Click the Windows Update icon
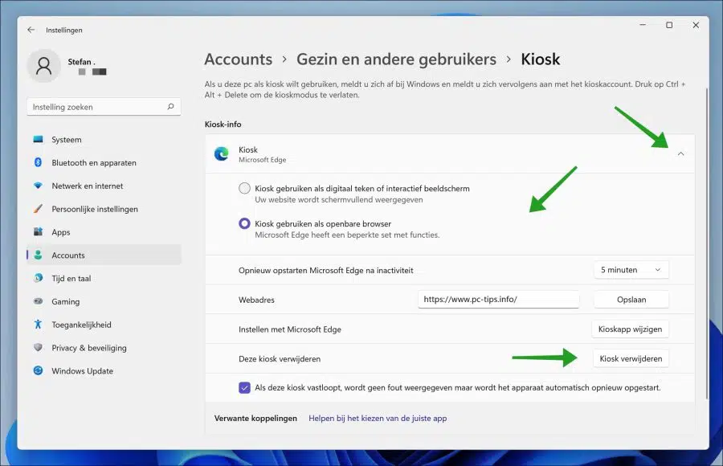This screenshot has height=466, width=723. click(x=39, y=370)
